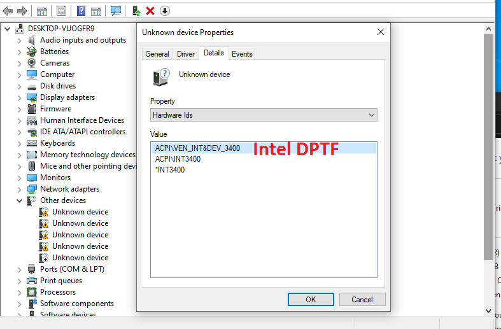Collapse the Other devices node
501x329 pixels.
click(x=19, y=201)
